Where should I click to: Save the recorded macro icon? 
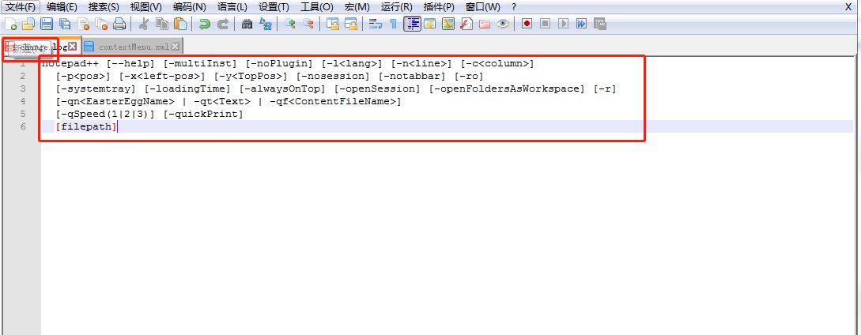click(x=599, y=24)
